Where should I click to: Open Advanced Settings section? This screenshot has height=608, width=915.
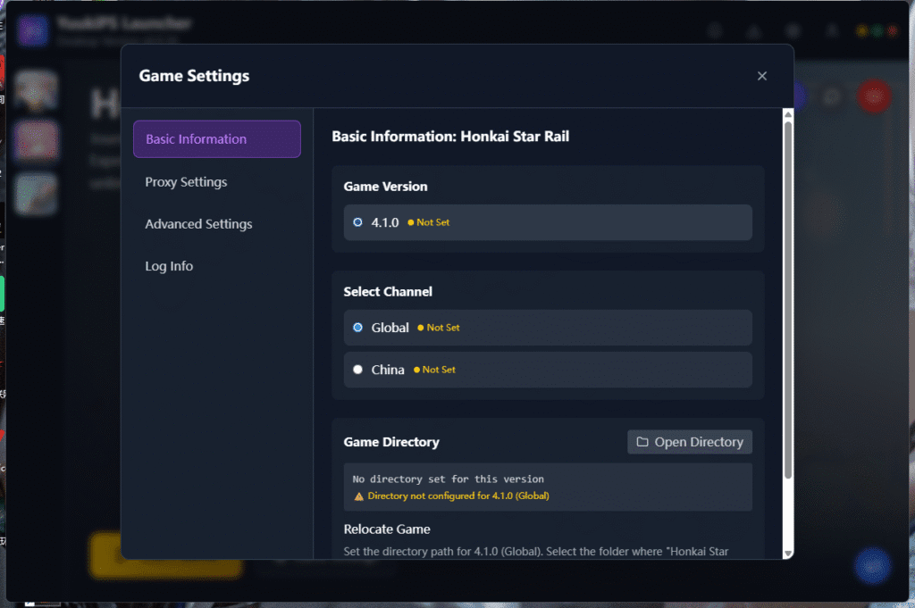click(198, 224)
